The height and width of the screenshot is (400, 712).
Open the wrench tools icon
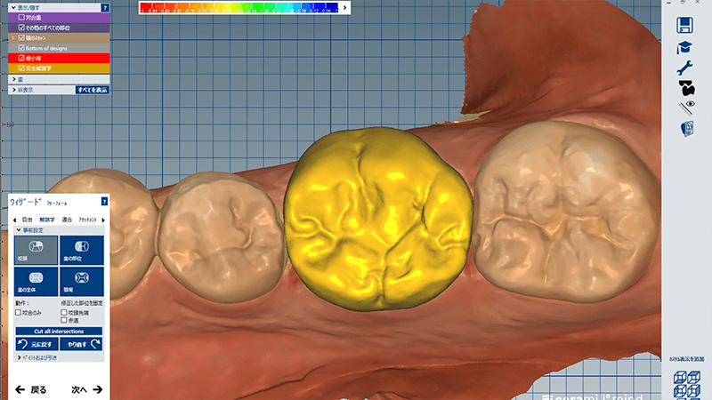coord(685,68)
